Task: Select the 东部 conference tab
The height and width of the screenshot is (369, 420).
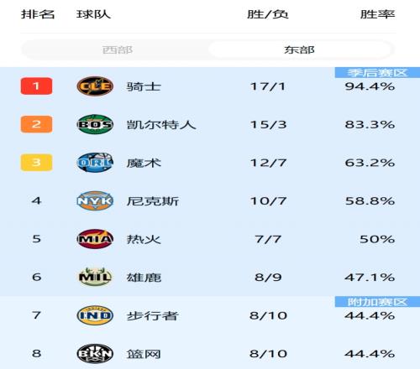Action: (x=300, y=50)
